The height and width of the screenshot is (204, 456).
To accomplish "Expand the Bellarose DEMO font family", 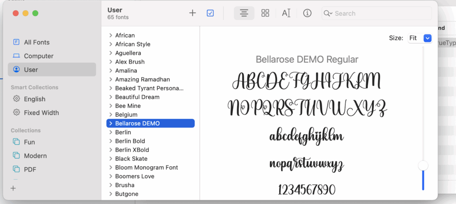I will click(110, 124).
